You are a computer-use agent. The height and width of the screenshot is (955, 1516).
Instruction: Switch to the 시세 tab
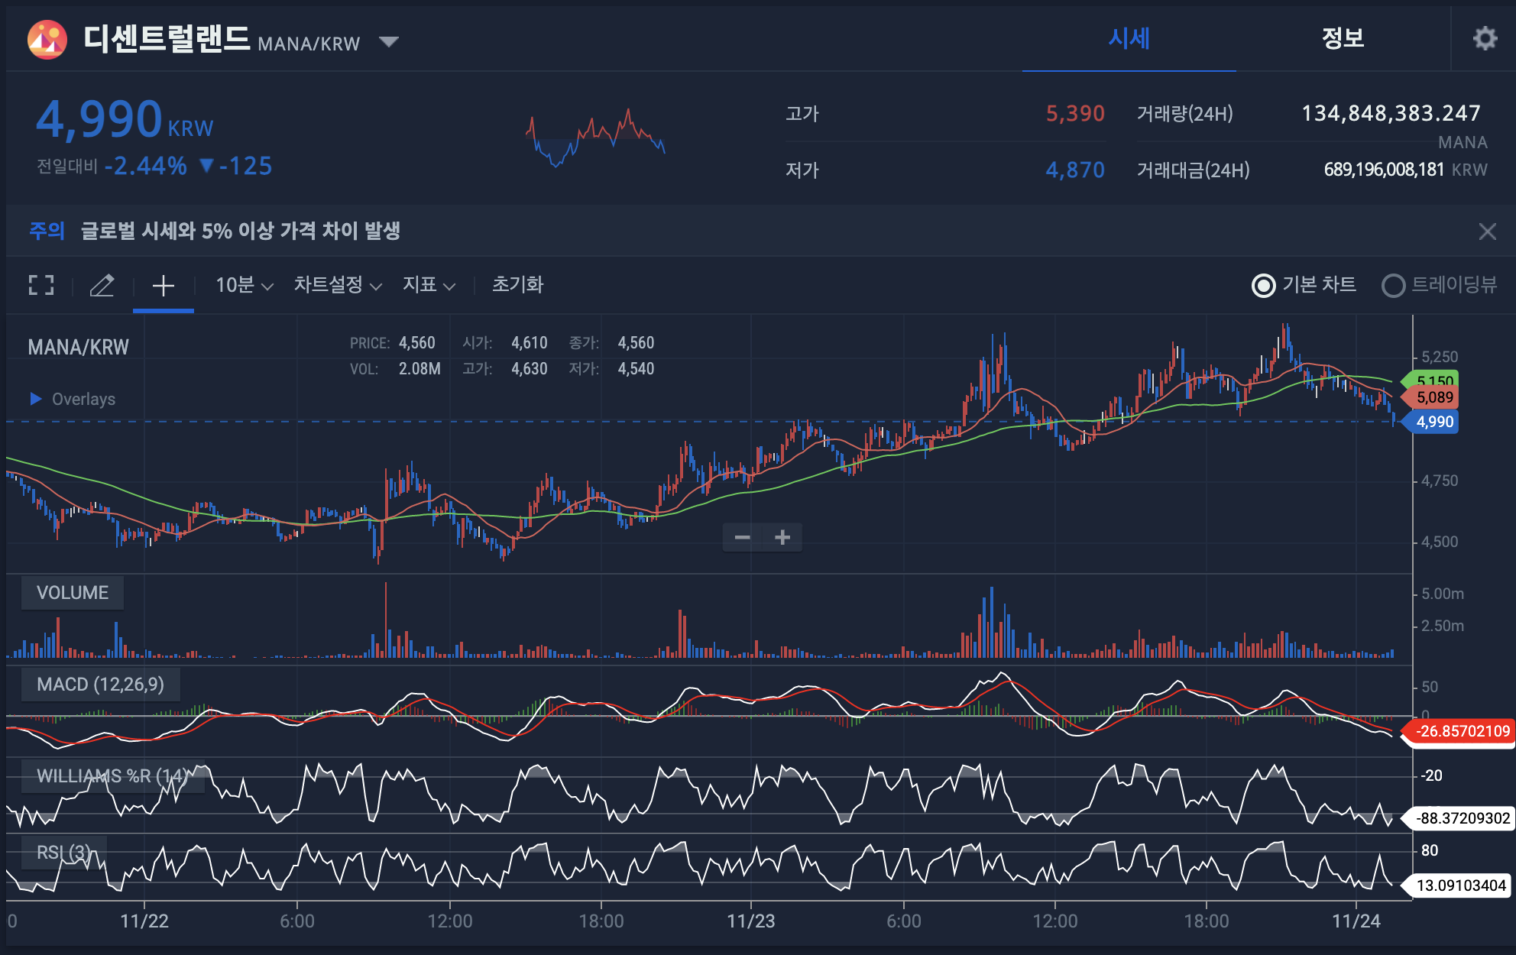(x=1129, y=38)
